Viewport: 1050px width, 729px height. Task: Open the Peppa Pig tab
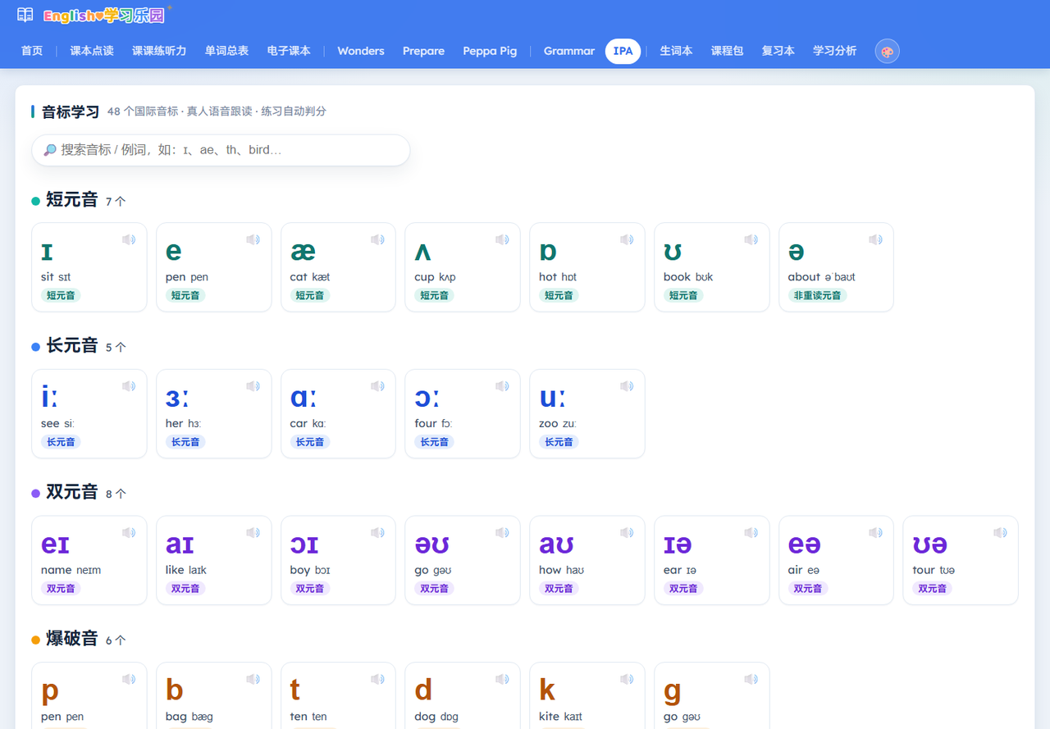click(490, 51)
